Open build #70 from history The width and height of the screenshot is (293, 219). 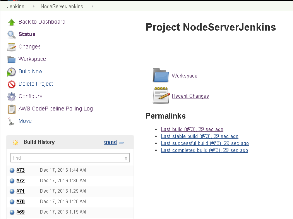point(21,202)
